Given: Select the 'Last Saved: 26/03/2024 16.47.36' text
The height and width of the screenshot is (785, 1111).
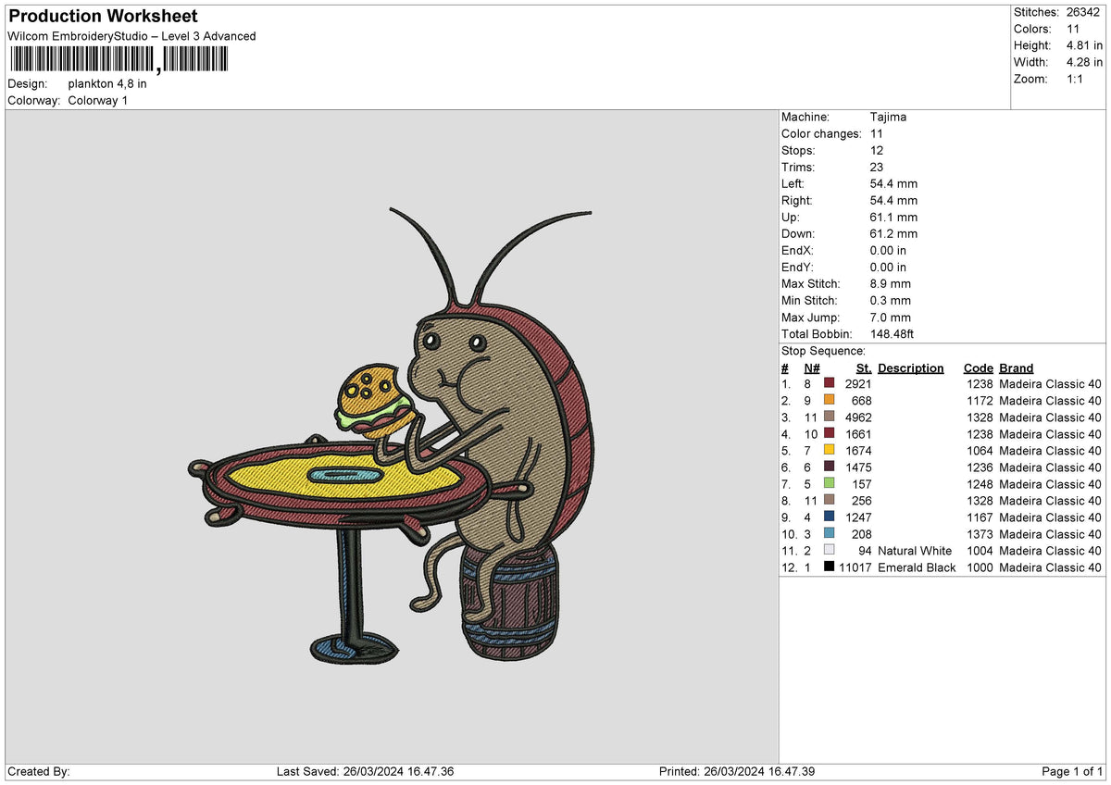Looking at the screenshot, I should coord(365,771).
